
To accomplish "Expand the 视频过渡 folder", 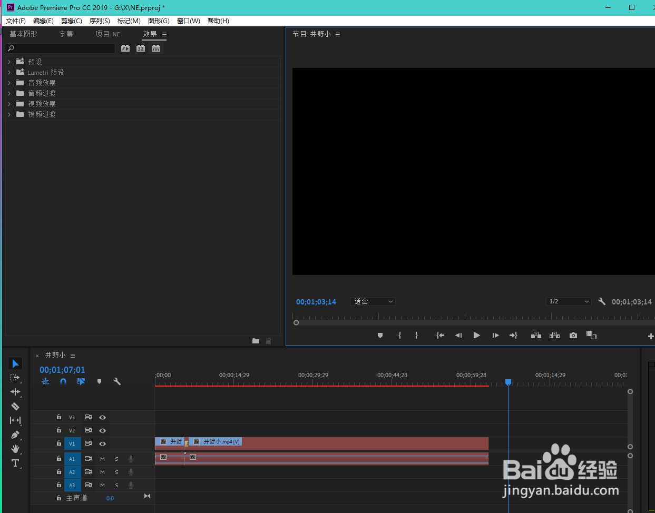I will 9,114.
